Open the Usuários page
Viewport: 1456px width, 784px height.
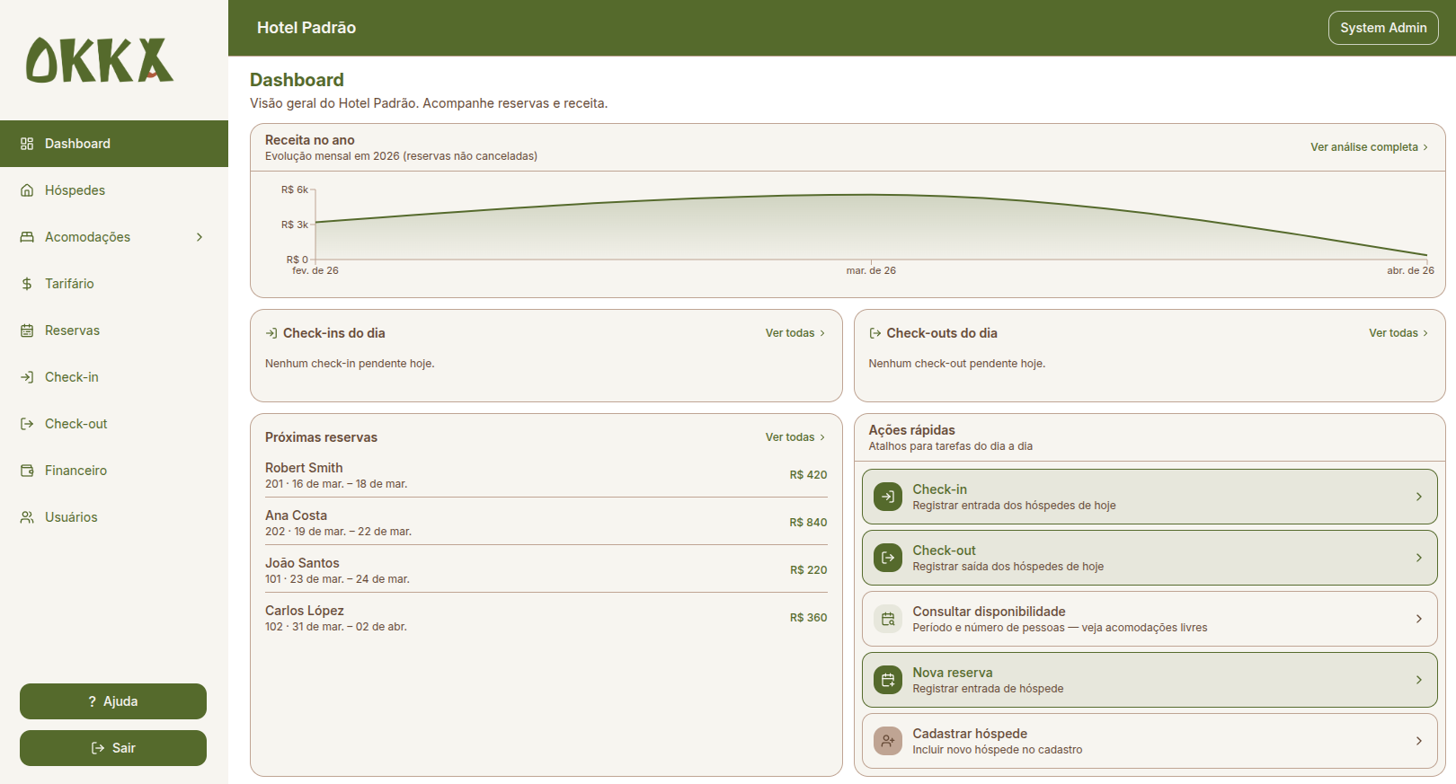114,517
